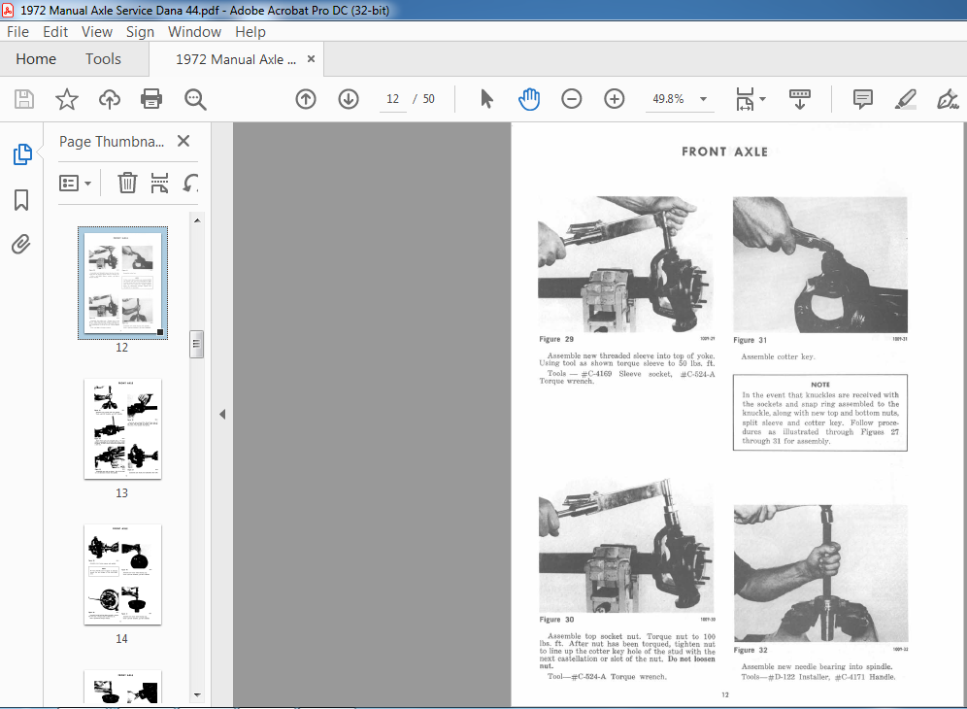Click the Figure 32 caption
The height and width of the screenshot is (709, 967).
pyautogui.click(x=750, y=650)
